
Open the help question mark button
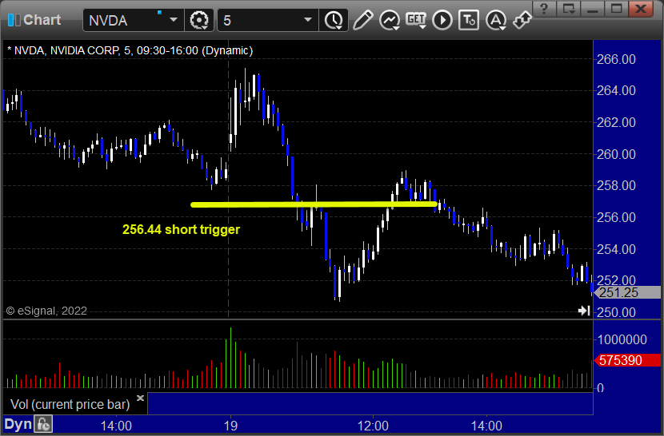pyautogui.click(x=544, y=9)
